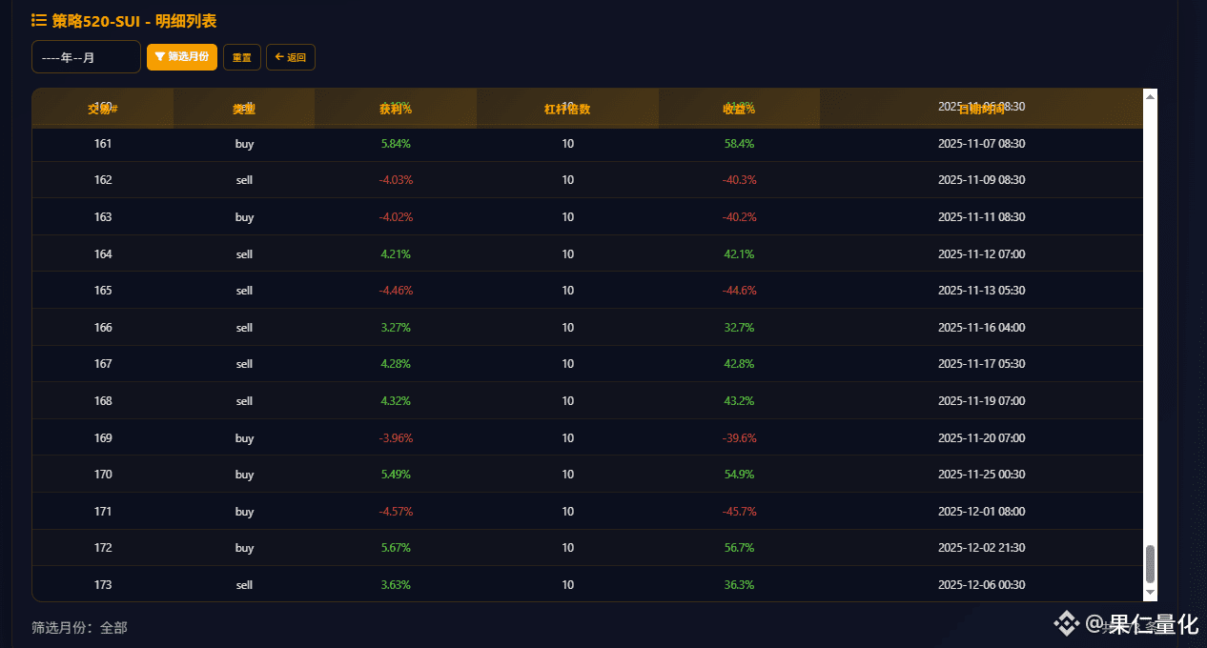Open the year-month picker field
The image size is (1207, 648).
pyautogui.click(x=86, y=57)
